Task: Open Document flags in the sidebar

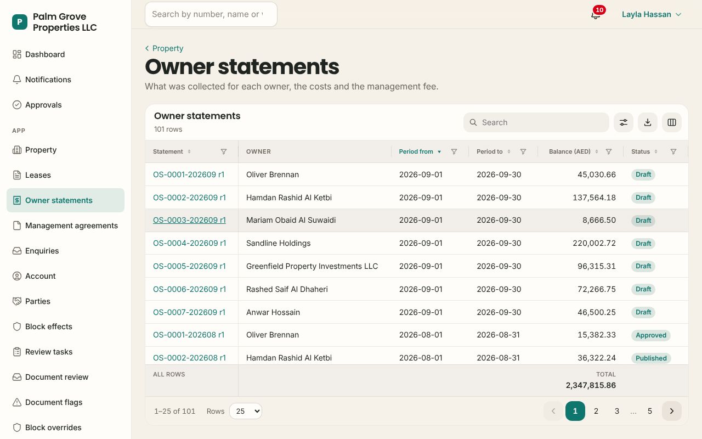Action: click(x=66, y=402)
